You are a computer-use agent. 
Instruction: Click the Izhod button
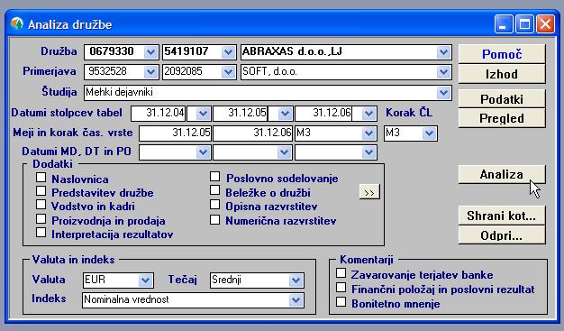coord(502,74)
